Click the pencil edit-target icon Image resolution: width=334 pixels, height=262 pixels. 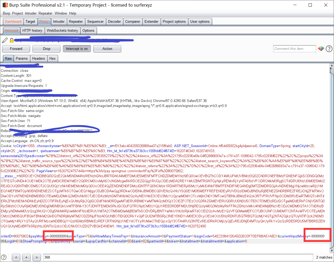click(x=5, y=40)
